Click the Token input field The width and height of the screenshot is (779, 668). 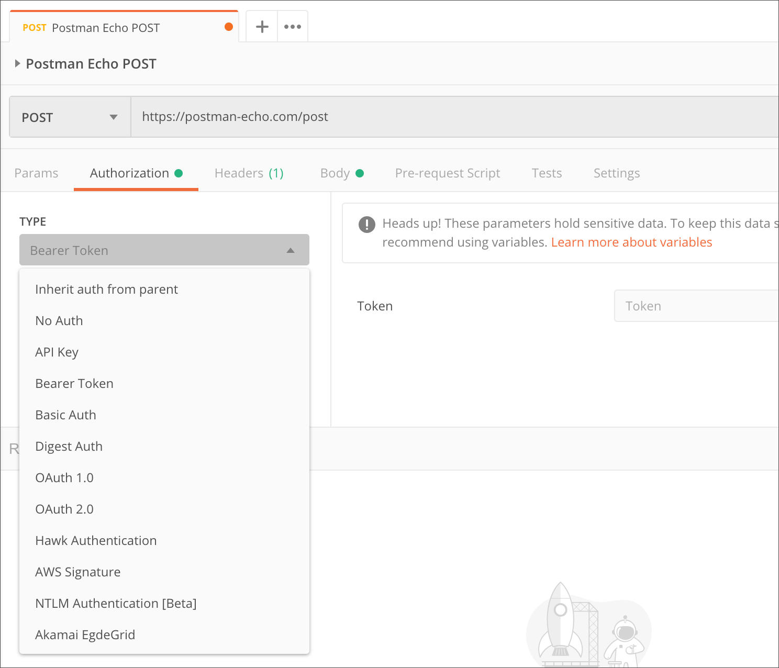click(696, 306)
